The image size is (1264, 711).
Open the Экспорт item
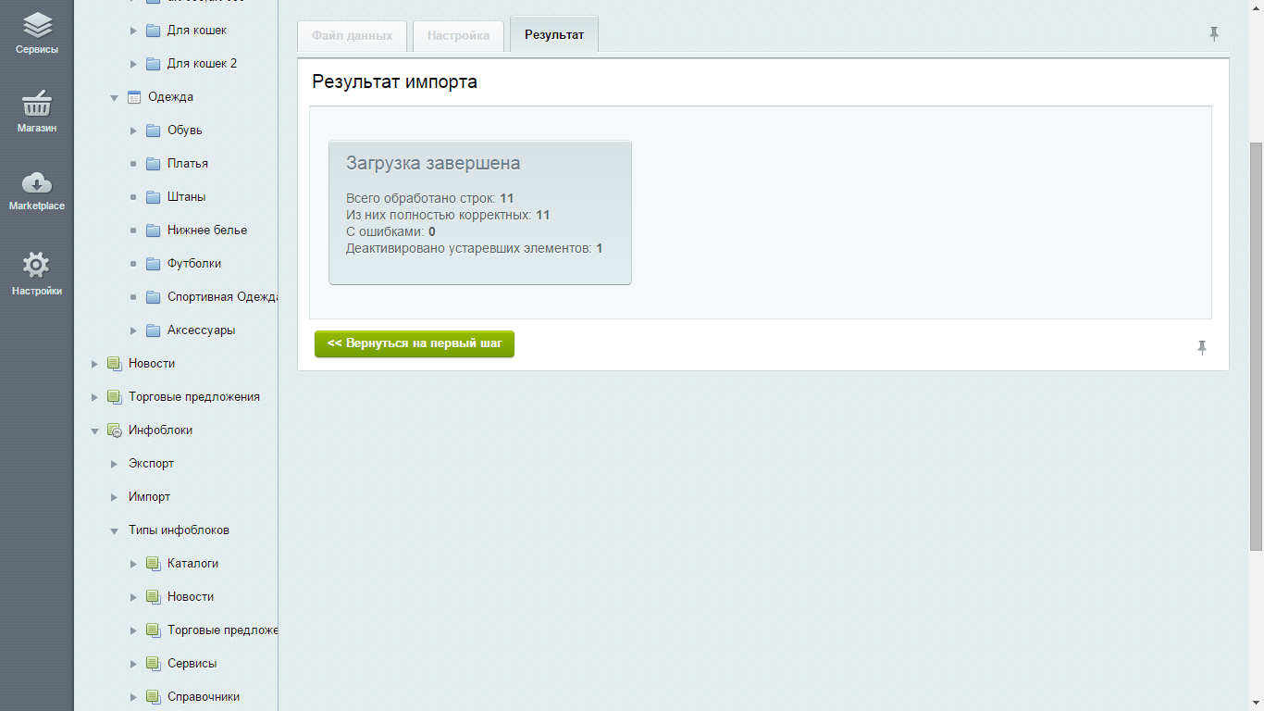click(151, 464)
